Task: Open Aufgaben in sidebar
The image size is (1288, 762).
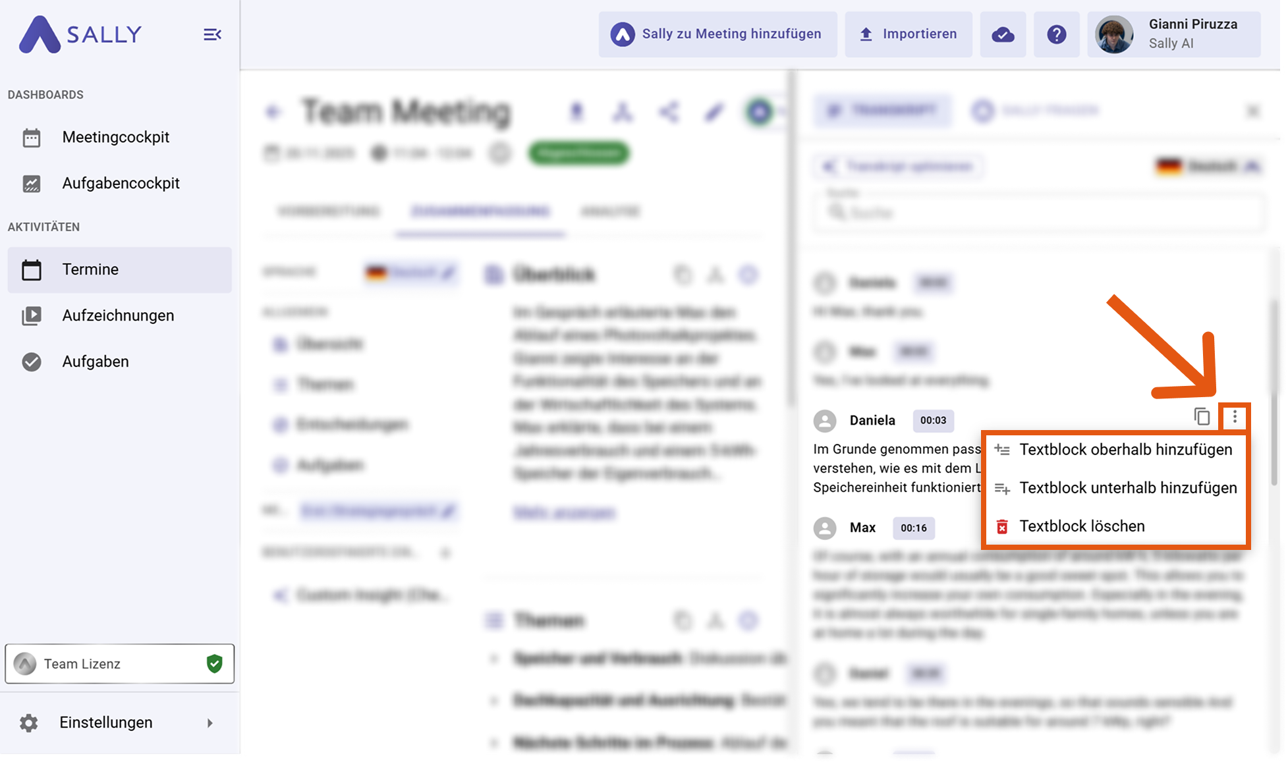Action: [x=96, y=362]
